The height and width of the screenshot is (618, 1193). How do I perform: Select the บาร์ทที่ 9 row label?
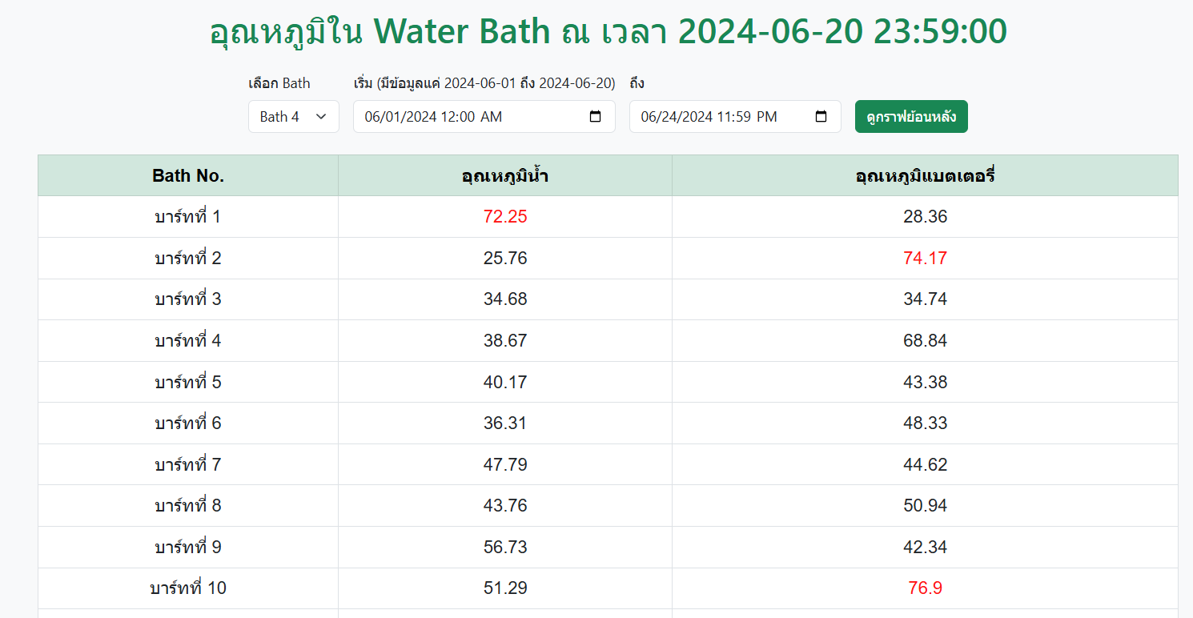(x=188, y=548)
